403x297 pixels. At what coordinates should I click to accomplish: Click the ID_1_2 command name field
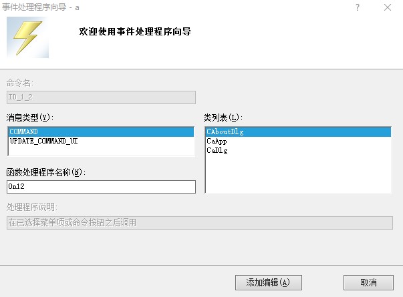point(100,97)
